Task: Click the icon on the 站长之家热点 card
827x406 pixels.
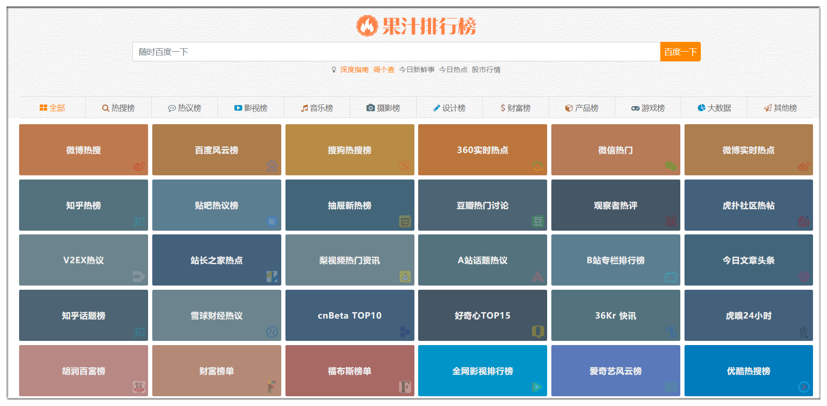Action: (x=272, y=277)
